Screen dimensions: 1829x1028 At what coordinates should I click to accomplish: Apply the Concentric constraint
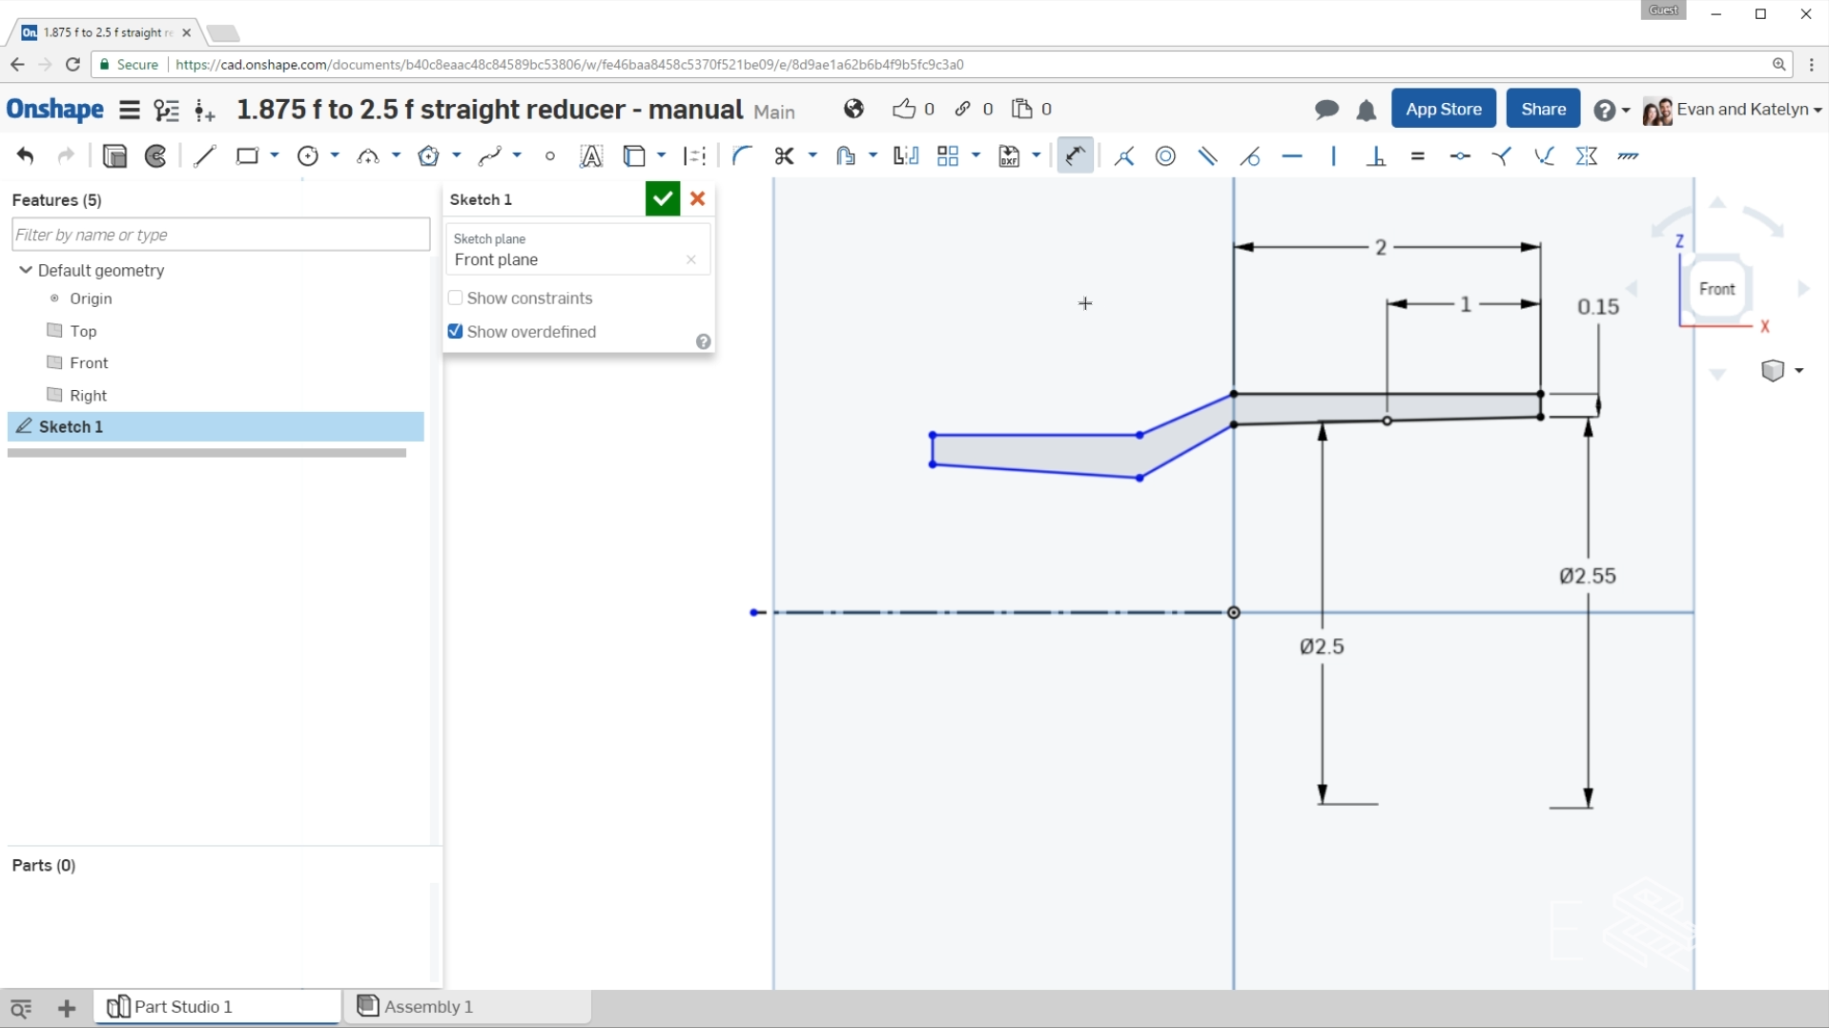pos(1165,156)
